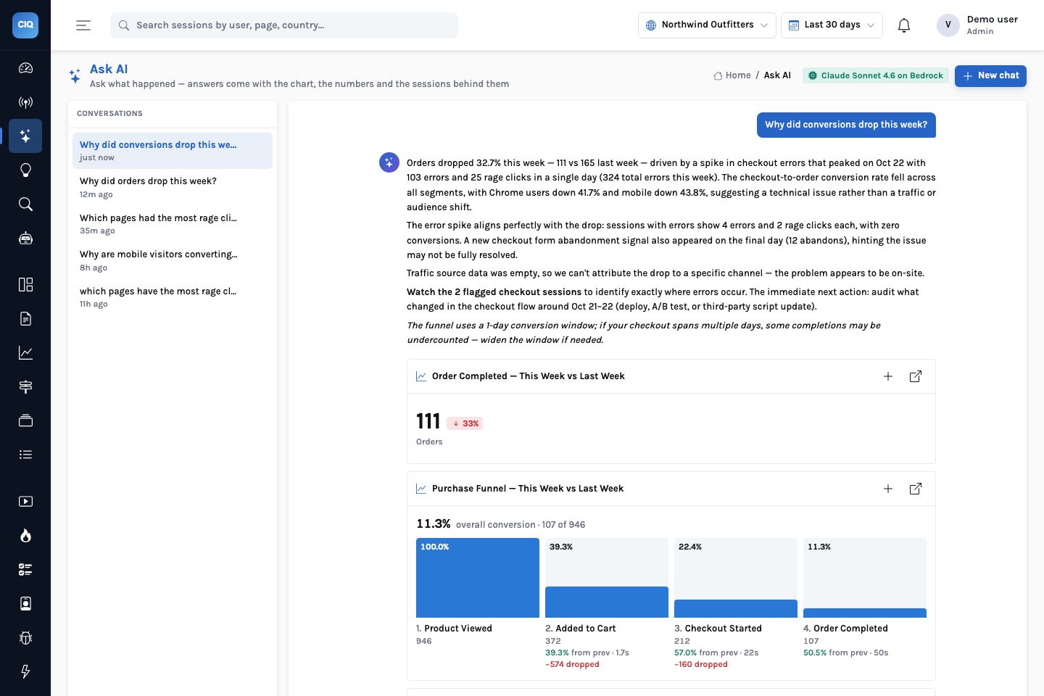This screenshot has width=1044, height=696.
Task: Click the Checkout Started funnel bar
Action: pyautogui.click(x=736, y=578)
